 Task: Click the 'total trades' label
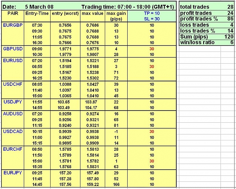pos(194,7)
